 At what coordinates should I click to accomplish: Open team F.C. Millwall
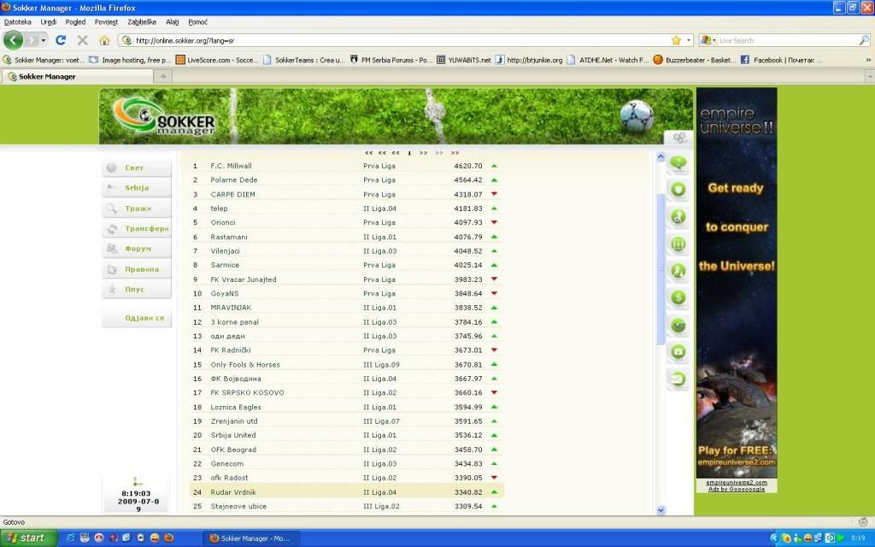pos(231,166)
